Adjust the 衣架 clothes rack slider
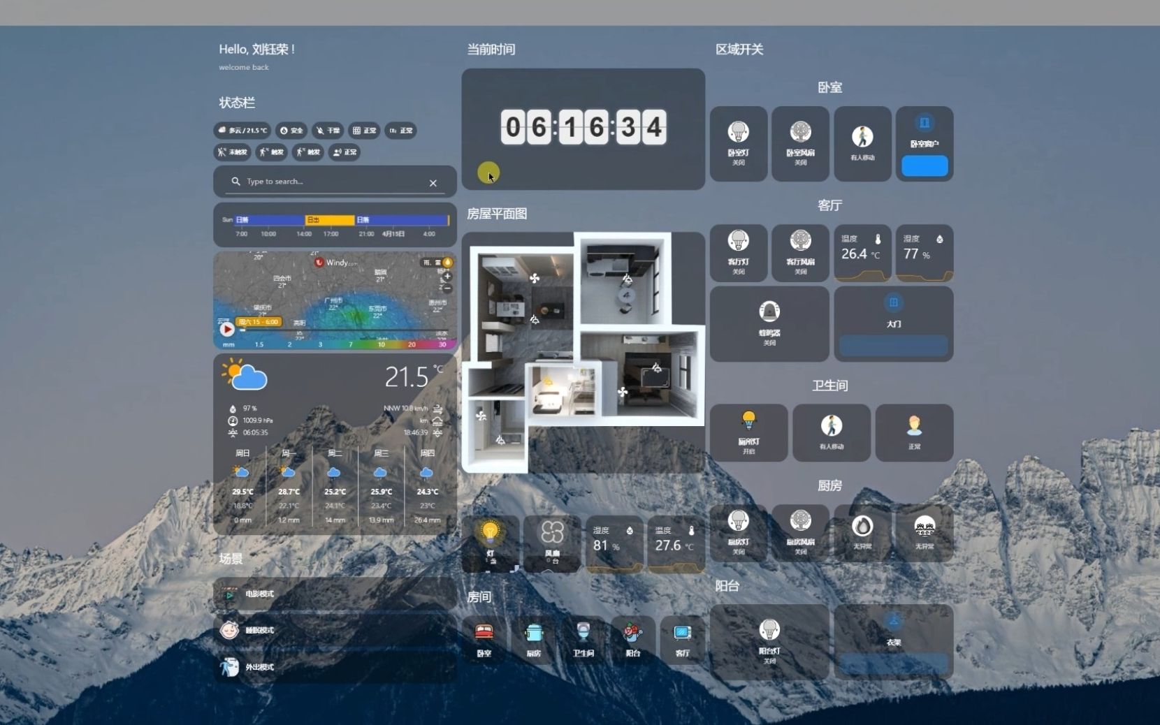The height and width of the screenshot is (725, 1160). [x=894, y=664]
